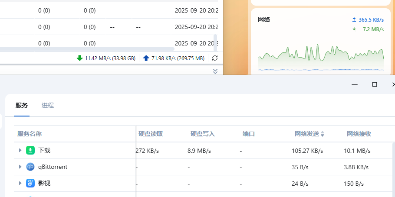Screen dimensions: 395x197
Task: Sort by the 服务名称 column header
Action: point(30,134)
